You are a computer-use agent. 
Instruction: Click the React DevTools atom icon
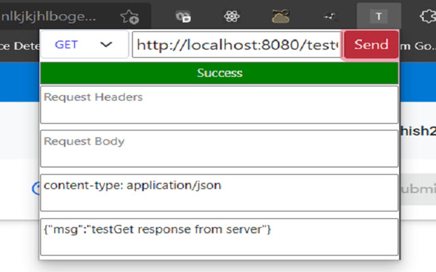[232, 16]
